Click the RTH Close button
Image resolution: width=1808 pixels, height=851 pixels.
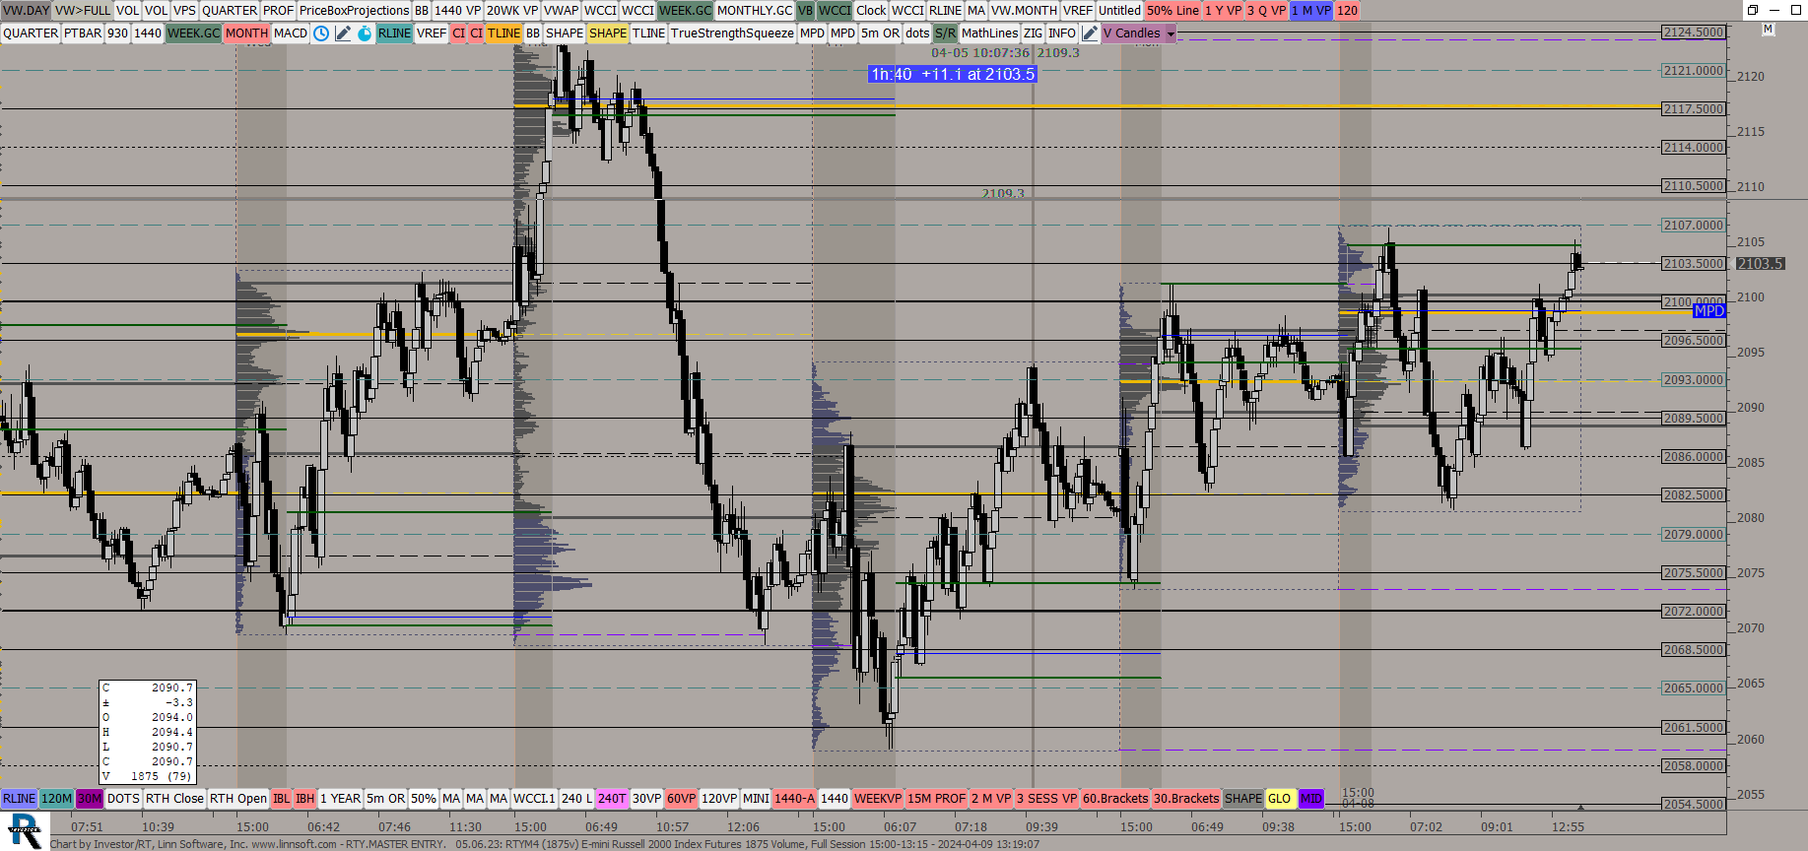point(174,799)
